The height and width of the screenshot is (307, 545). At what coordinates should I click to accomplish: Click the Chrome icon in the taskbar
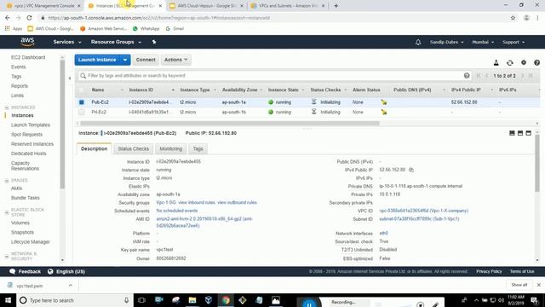[x=226, y=300]
